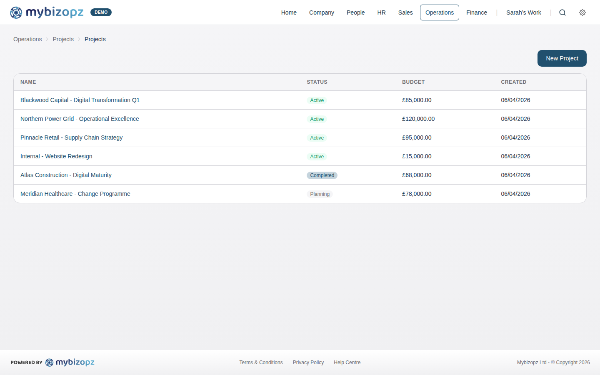Open Help Centre link
The height and width of the screenshot is (375, 600).
coord(347,362)
